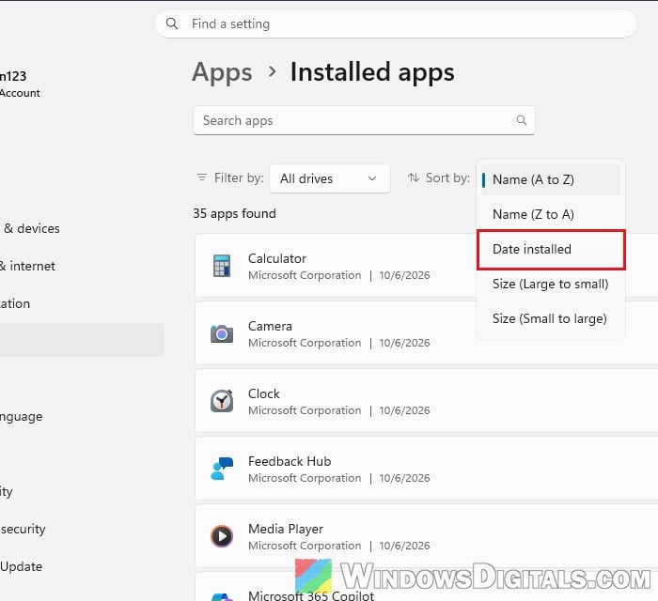Select Name (Z to A) sort option
The width and height of the screenshot is (658, 601).
click(551, 215)
